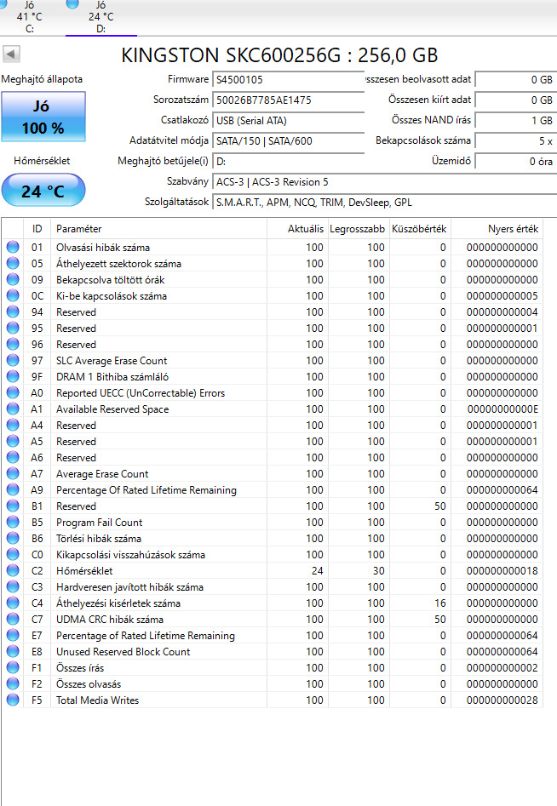
Task: Click the drive title KINGSTON SKC600256G : 256,0 GB
Action: coord(279,55)
